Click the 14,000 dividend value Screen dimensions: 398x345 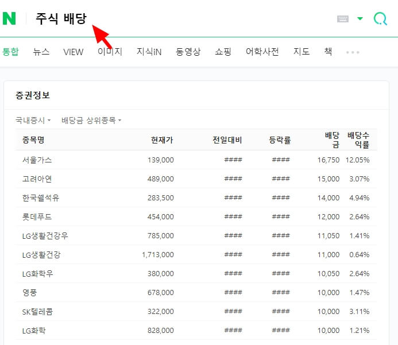point(329,198)
